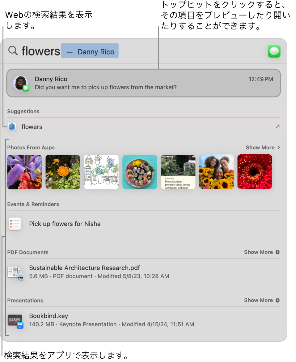Click the arrow icon on flowers suggestion
The height and width of the screenshot is (362, 296).
click(x=277, y=126)
